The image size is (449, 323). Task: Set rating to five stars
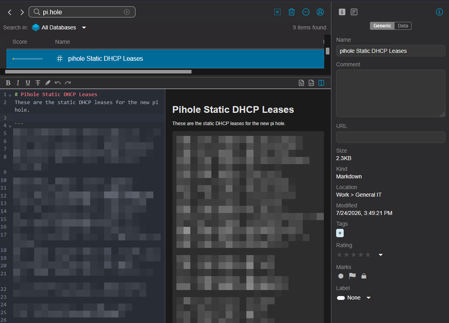click(x=368, y=255)
